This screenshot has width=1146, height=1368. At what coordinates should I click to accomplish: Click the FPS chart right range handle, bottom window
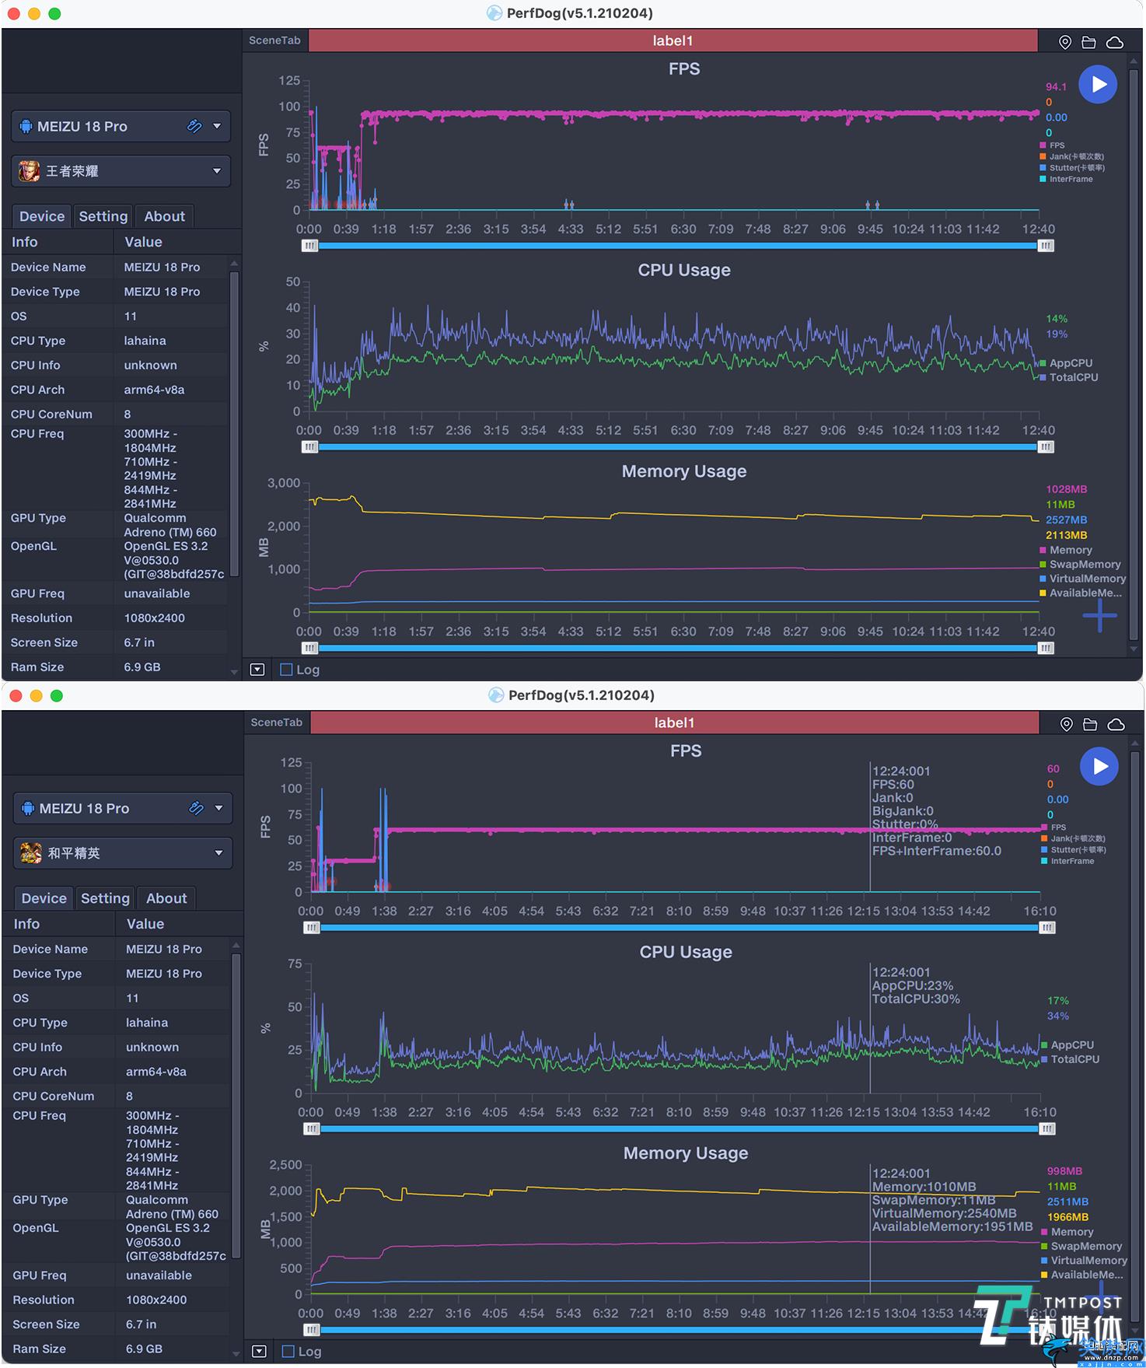[x=1047, y=928]
